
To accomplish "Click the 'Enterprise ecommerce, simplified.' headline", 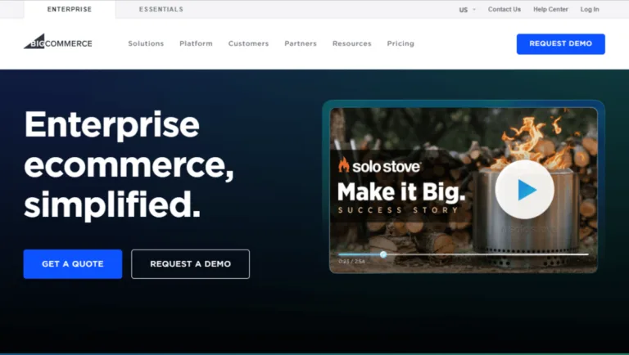I will [129, 164].
